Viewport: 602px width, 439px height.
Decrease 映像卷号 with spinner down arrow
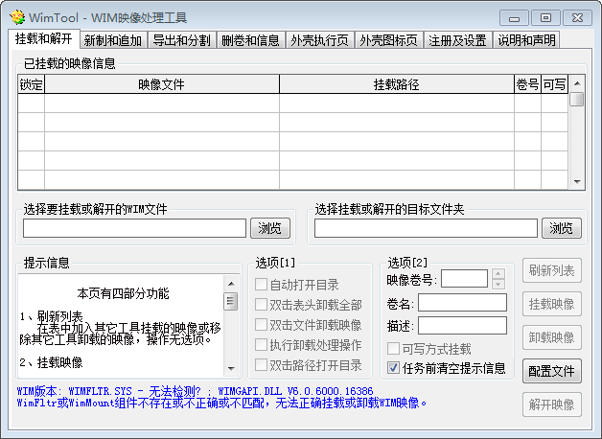pos(498,284)
